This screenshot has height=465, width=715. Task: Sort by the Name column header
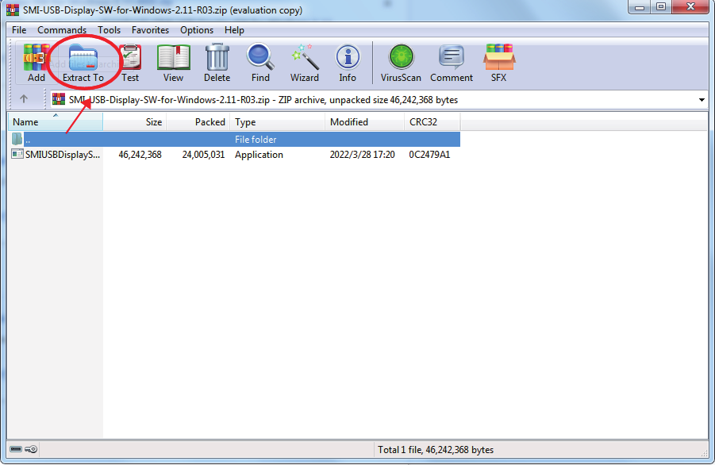point(56,121)
